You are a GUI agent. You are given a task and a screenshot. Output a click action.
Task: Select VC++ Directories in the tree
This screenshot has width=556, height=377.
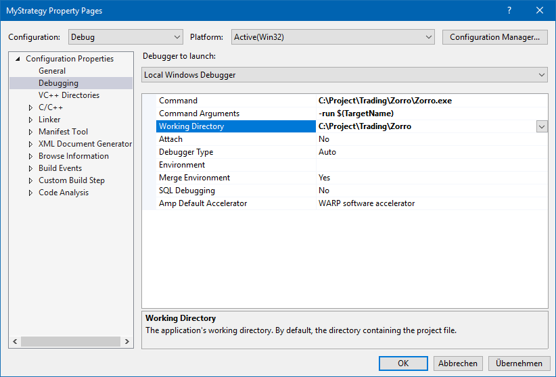click(x=69, y=95)
